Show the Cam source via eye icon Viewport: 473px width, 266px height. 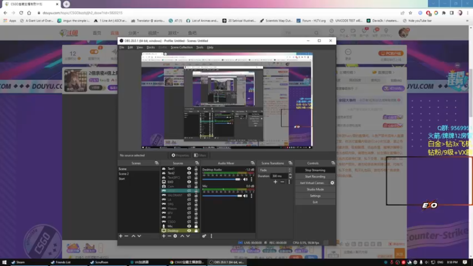(x=189, y=186)
